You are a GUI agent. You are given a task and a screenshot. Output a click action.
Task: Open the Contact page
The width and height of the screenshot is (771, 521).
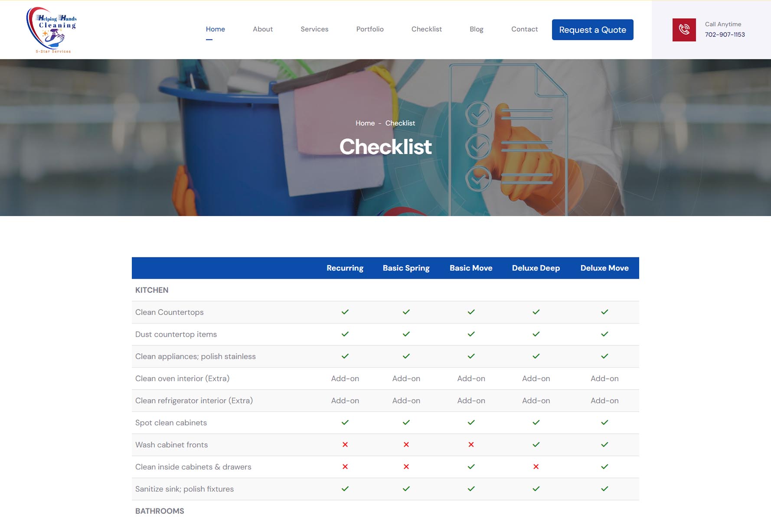coord(524,29)
